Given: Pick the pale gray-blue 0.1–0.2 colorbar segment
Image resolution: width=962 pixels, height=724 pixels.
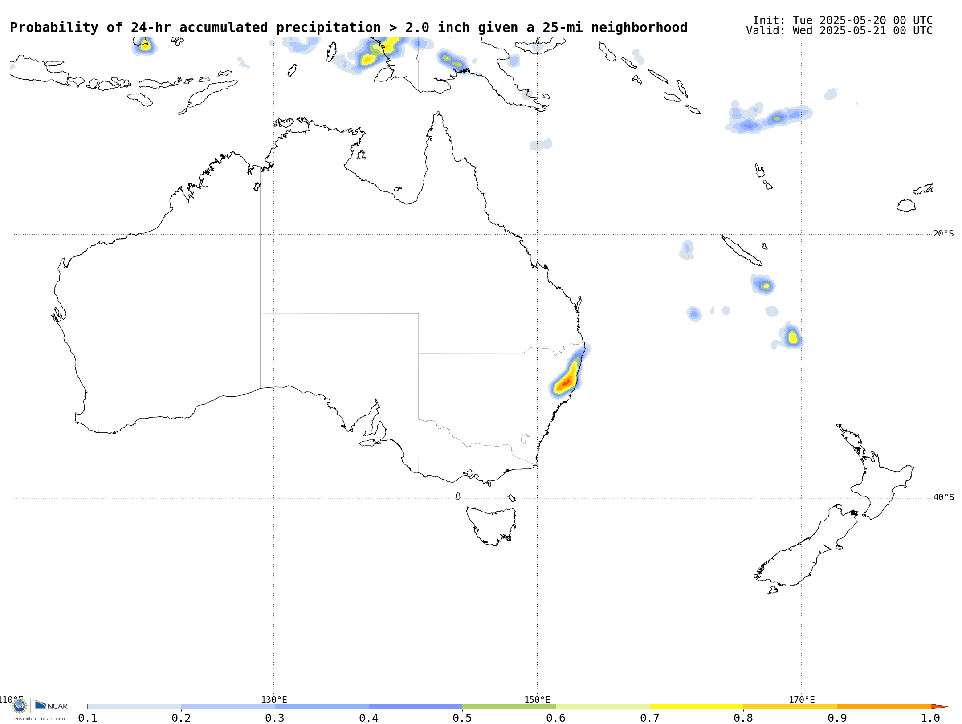Looking at the screenshot, I should pyautogui.click(x=135, y=707).
